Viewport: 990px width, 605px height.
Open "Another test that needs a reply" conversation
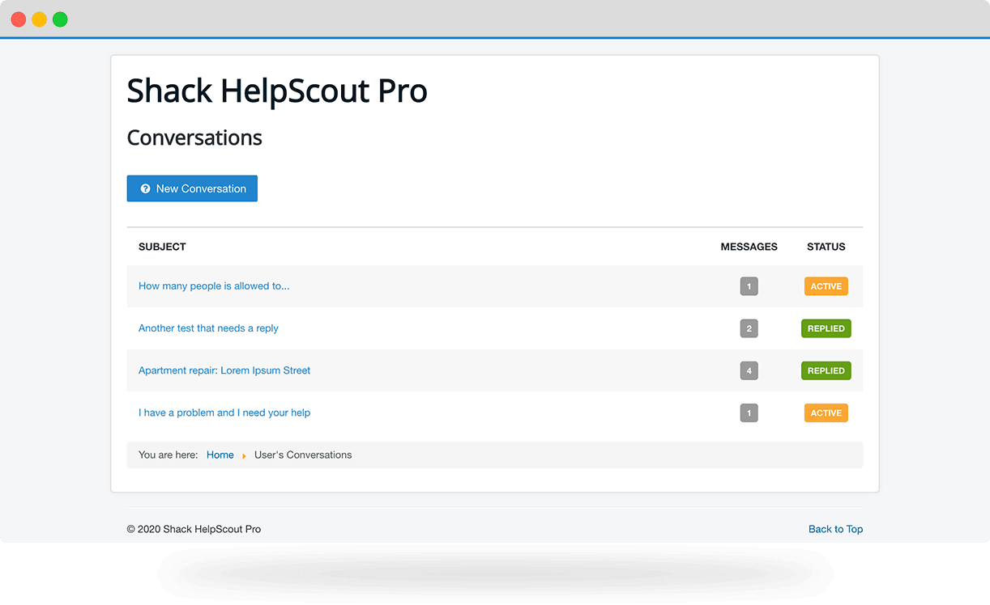[208, 328]
